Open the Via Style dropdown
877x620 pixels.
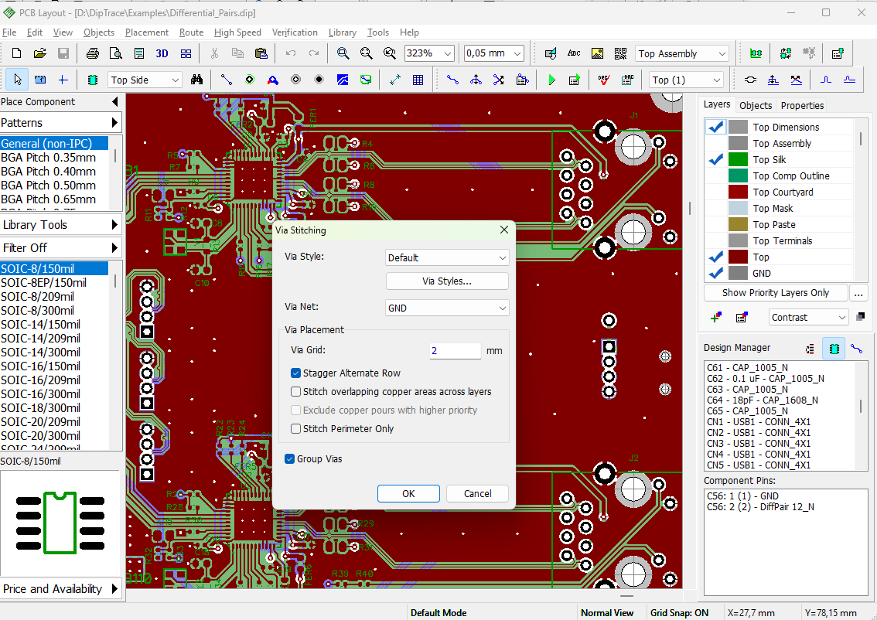(x=447, y=257)
